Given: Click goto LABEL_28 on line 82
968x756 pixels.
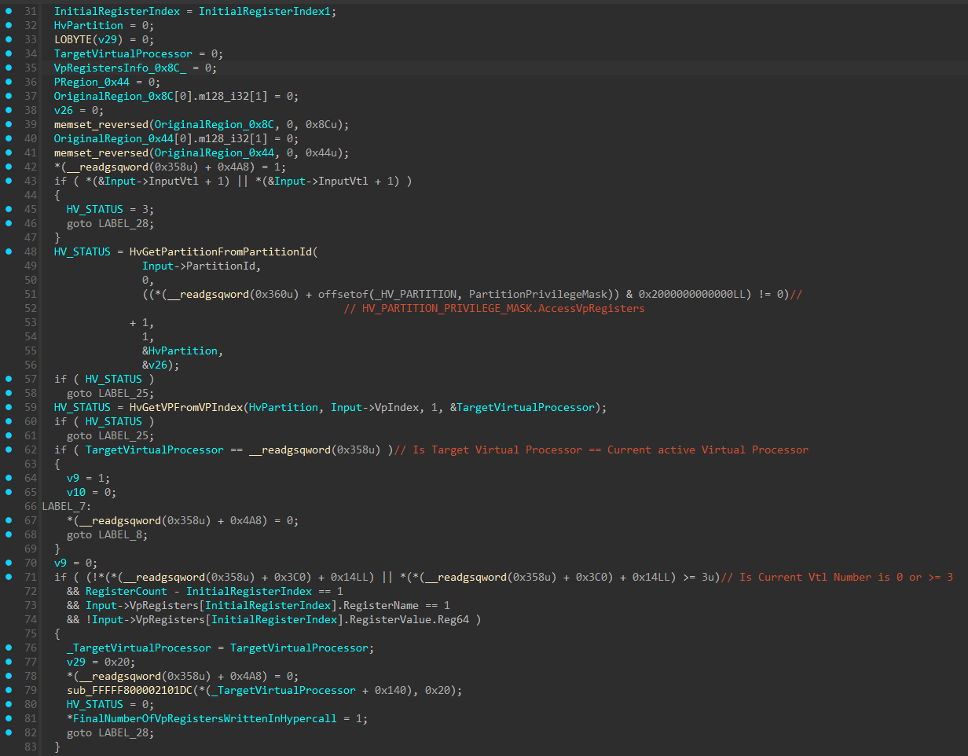Looking at the screenshot, I should coord(111,732).
